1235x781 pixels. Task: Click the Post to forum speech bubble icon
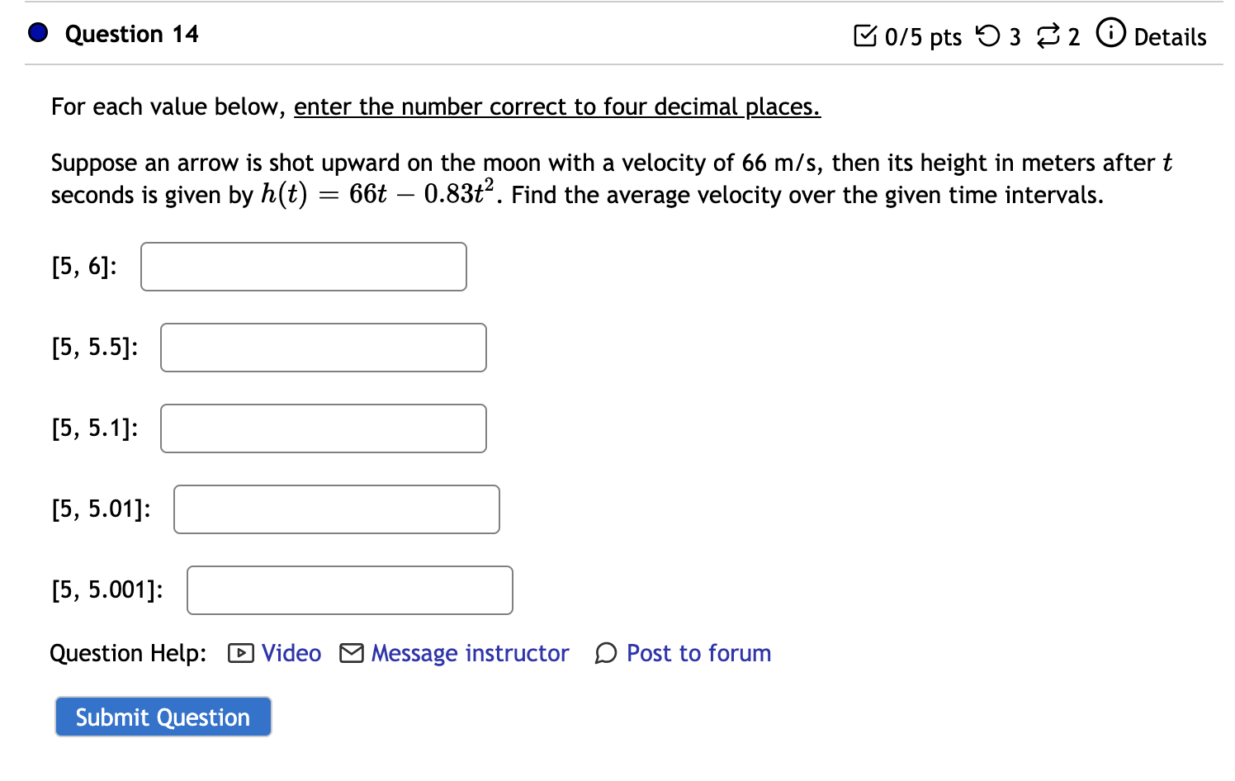[x=606, y=653]
